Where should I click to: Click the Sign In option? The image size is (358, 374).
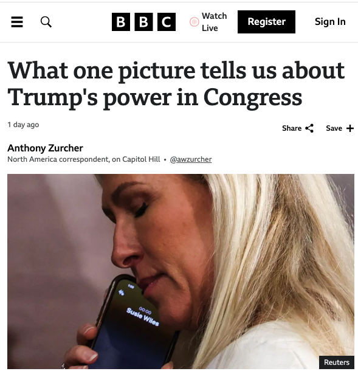[x=330, y=22]
